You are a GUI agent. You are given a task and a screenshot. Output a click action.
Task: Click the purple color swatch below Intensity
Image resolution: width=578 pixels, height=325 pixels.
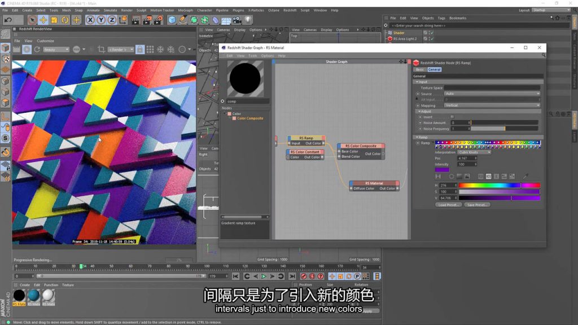(x=442, y=170)
